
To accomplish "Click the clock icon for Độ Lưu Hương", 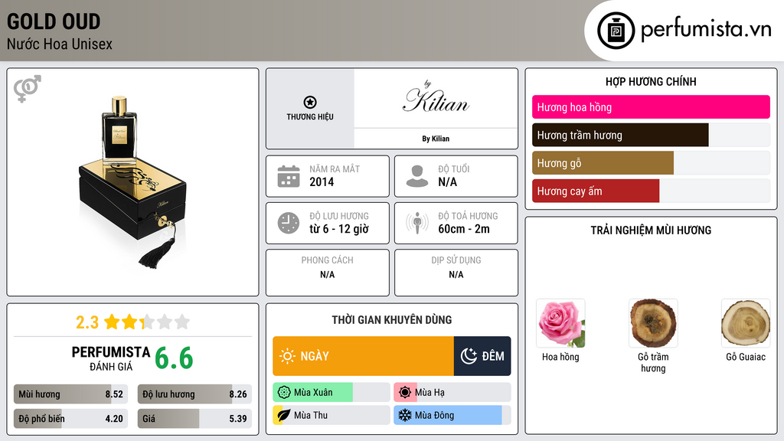I will pos(288,223).
